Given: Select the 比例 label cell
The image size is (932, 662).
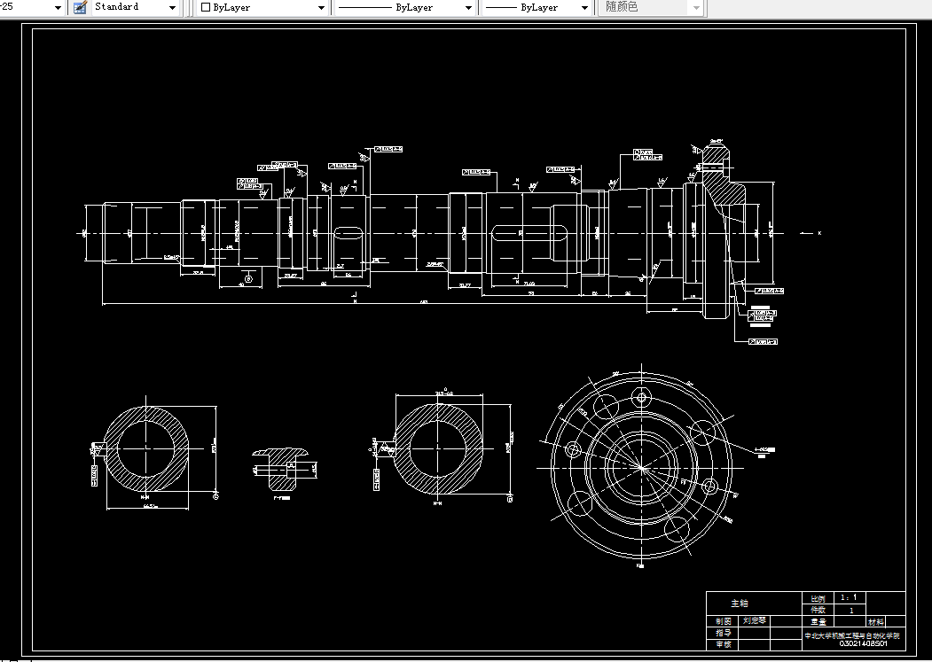Looking at the screenshot, I should pos(818,598).
